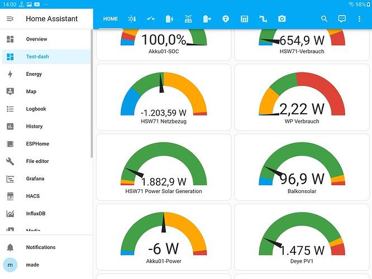Open the Map panel
Viewport: 372px width, 279px height.
(46, 92)
